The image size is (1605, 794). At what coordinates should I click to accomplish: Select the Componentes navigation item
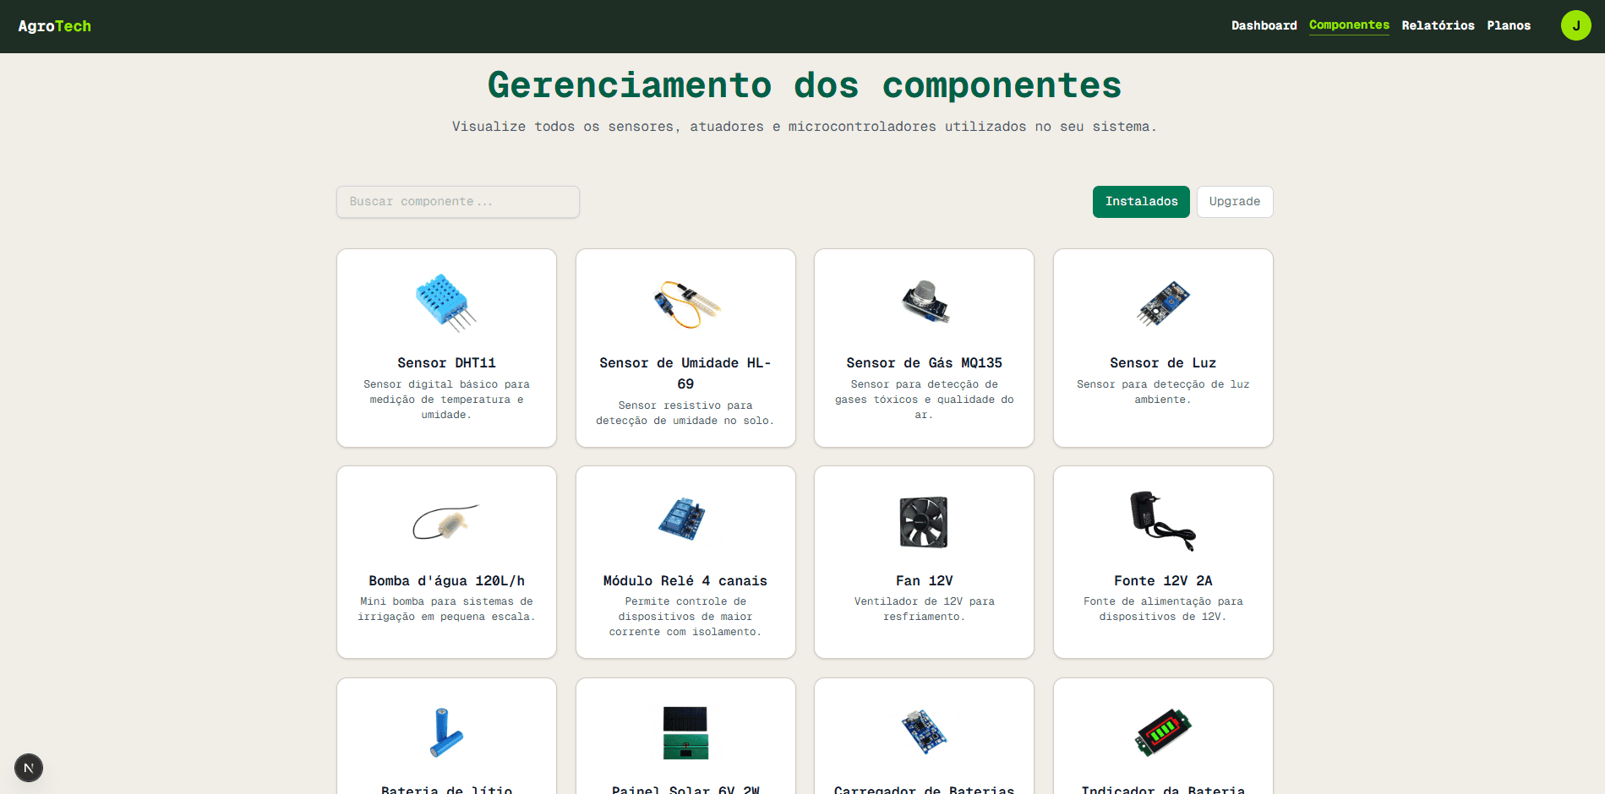1348,25
